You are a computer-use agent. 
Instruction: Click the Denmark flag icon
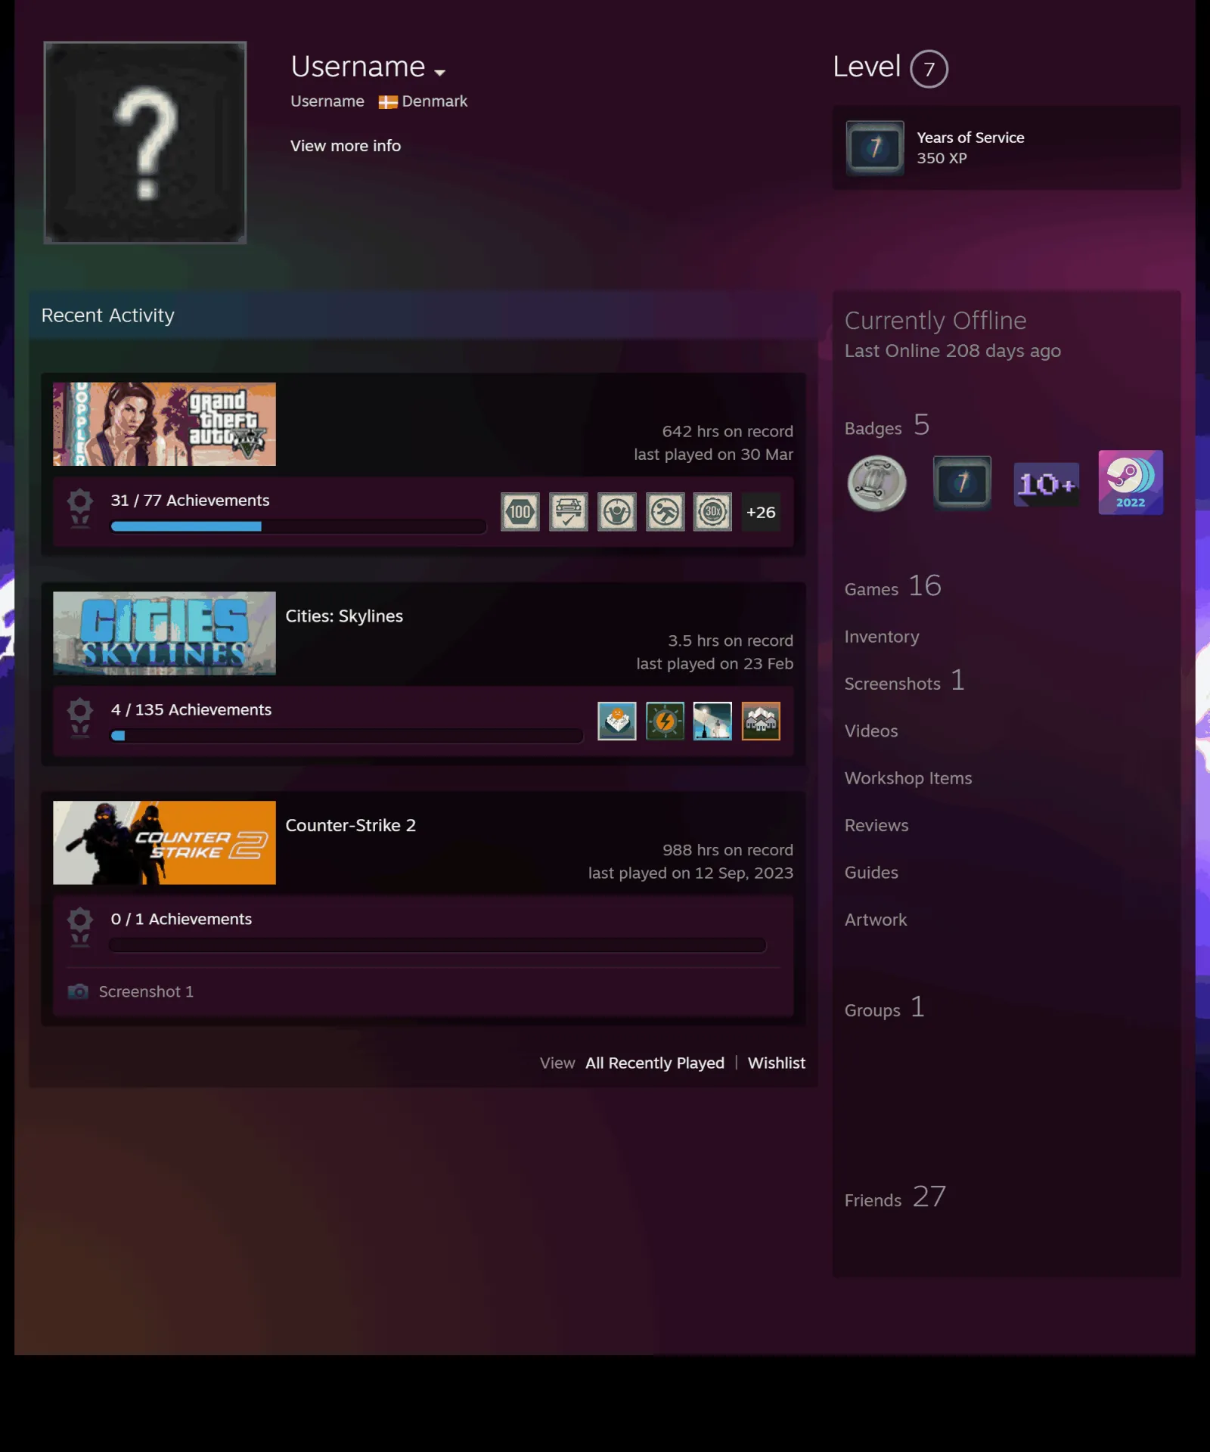tap(388, 102)
